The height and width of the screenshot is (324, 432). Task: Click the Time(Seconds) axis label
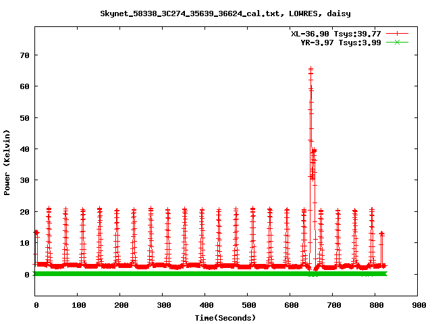(225, 318)
